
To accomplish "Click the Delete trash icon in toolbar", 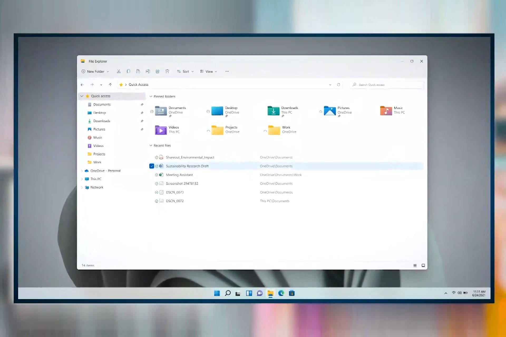I will pyautogui.click(x=167, y=71).
